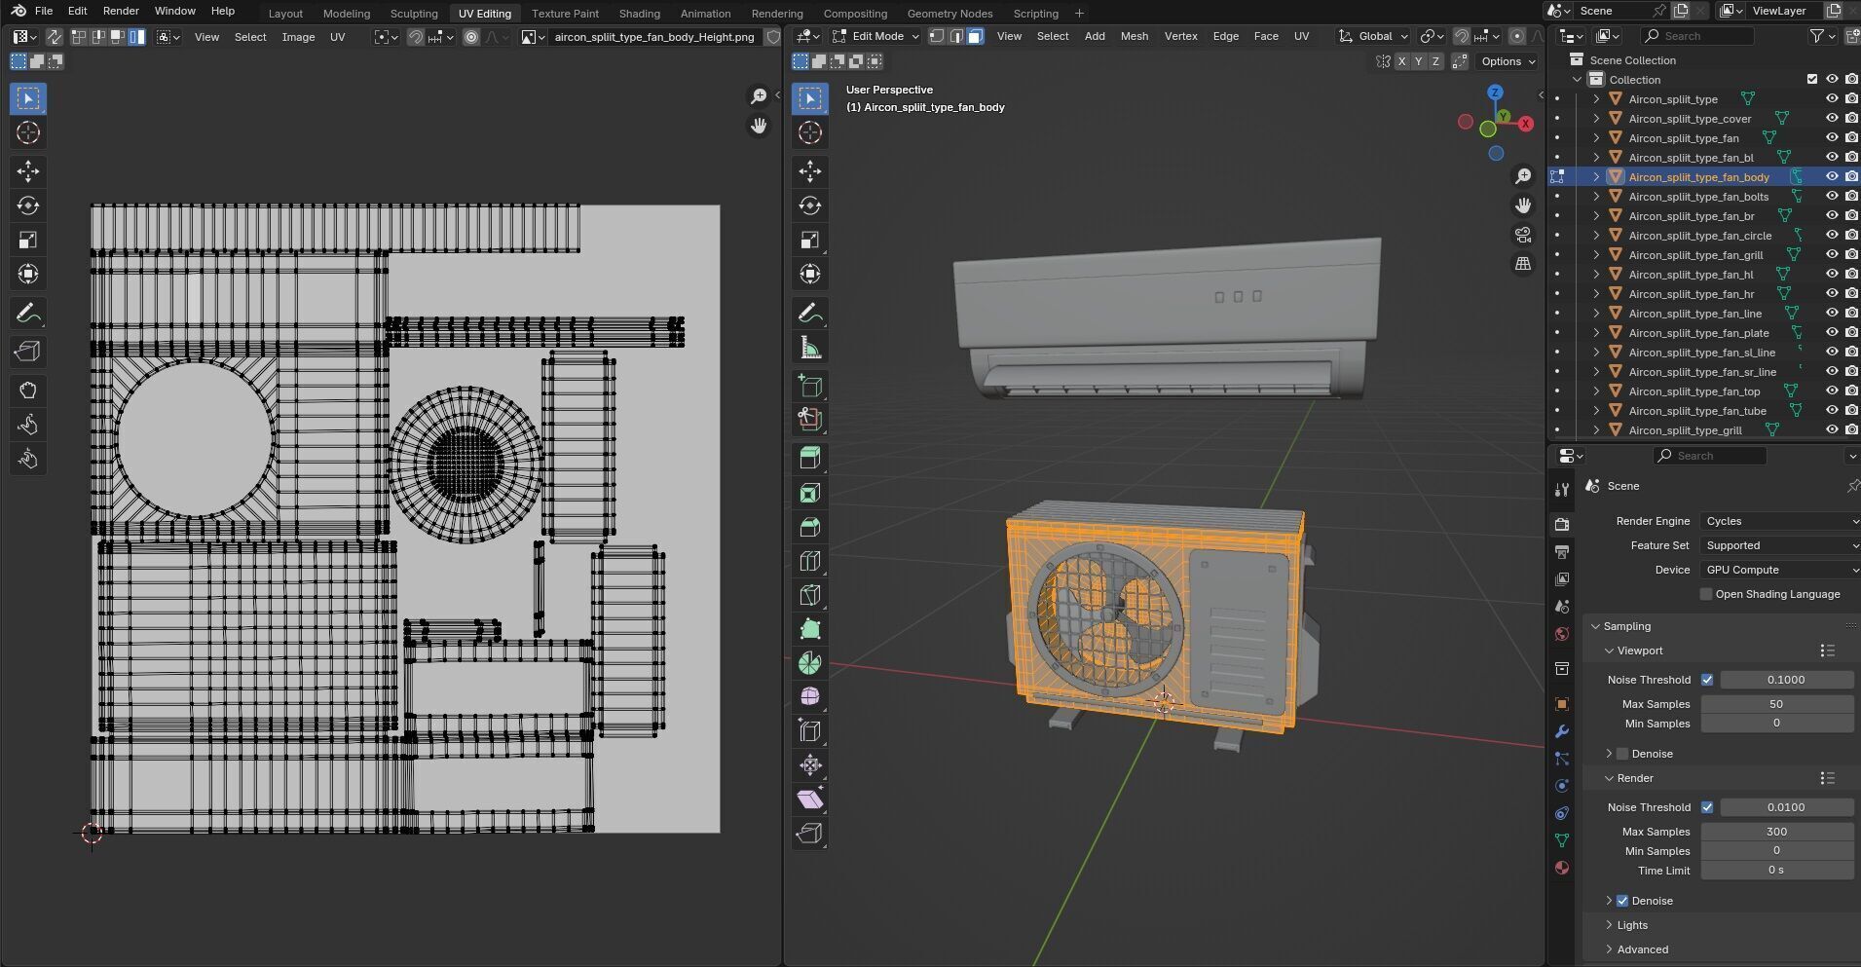Open Feature Set dropdown showing Supported
This screenshot has width=1861, height=967.
pos(1780,545)
